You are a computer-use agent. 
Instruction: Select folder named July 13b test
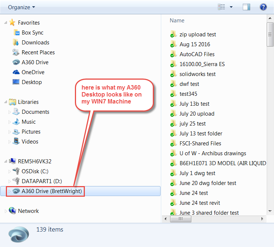190,104
